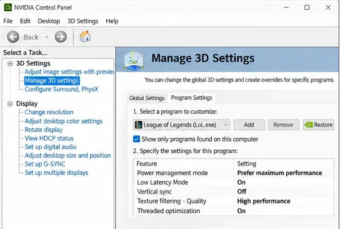Collapse the Display tree node
This screenshot has width=341, height=229.
(x=10, y=104)
